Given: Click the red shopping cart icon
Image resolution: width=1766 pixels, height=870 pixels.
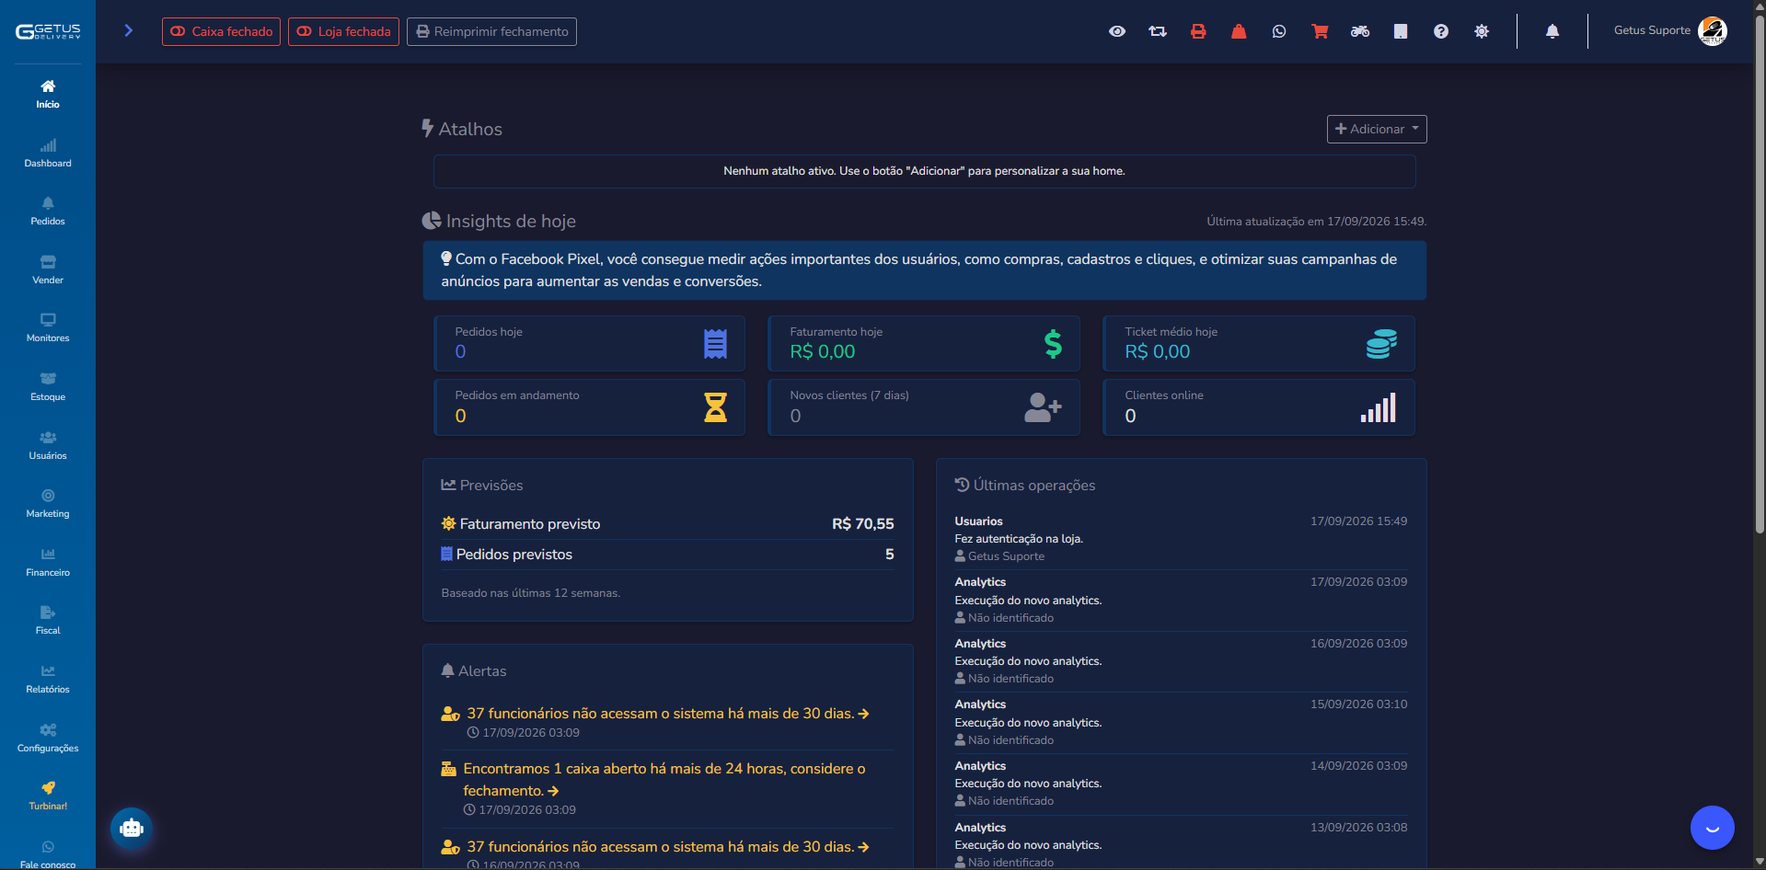Looking at the screenshot, I should click(x=1320, y=31).
